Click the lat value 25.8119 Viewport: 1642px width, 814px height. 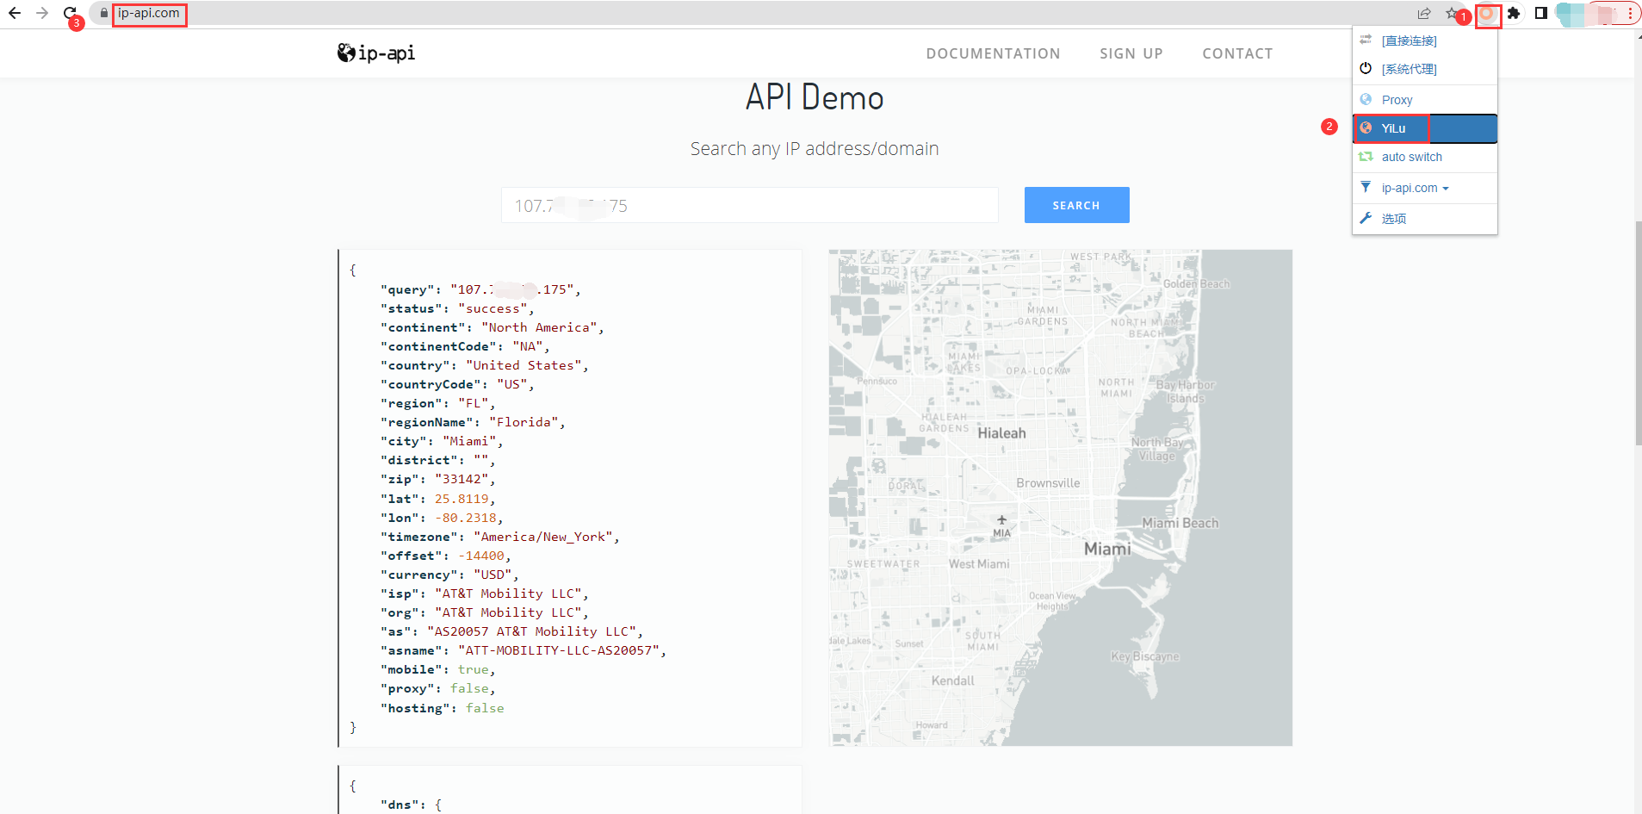[x=462, y=499]
